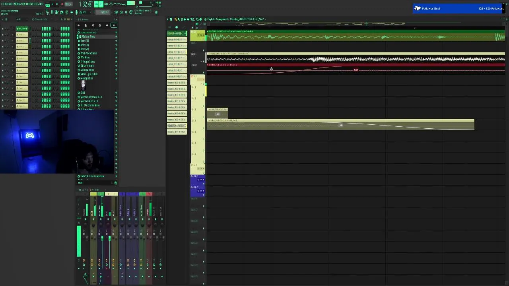The height and width of the screenshot is (286, 509).
Task: Toggle favorite star for Sibilance Mono
Action: (116, 66)
